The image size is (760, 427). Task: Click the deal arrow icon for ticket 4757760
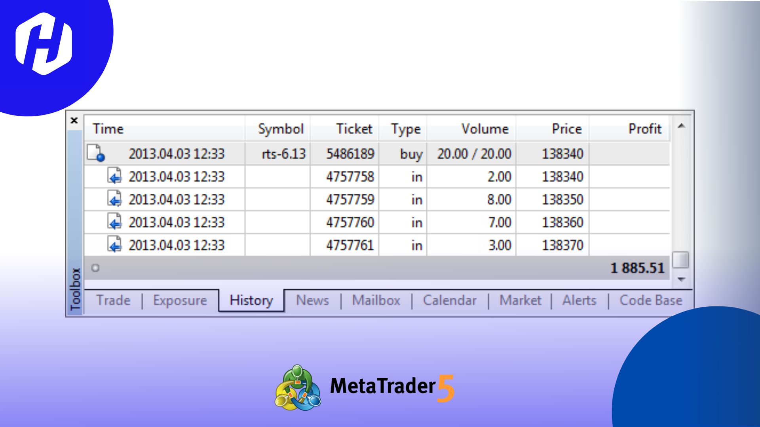(x=116, y=222)
